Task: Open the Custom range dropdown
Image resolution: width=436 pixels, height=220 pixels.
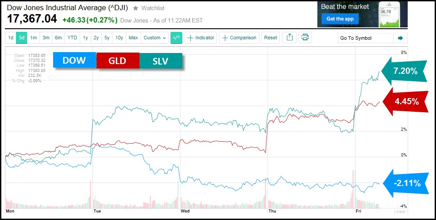Action: [x=154, y=38]
